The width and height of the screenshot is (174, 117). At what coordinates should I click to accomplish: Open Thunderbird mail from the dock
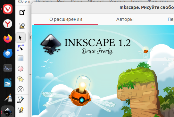coord(8,53)
